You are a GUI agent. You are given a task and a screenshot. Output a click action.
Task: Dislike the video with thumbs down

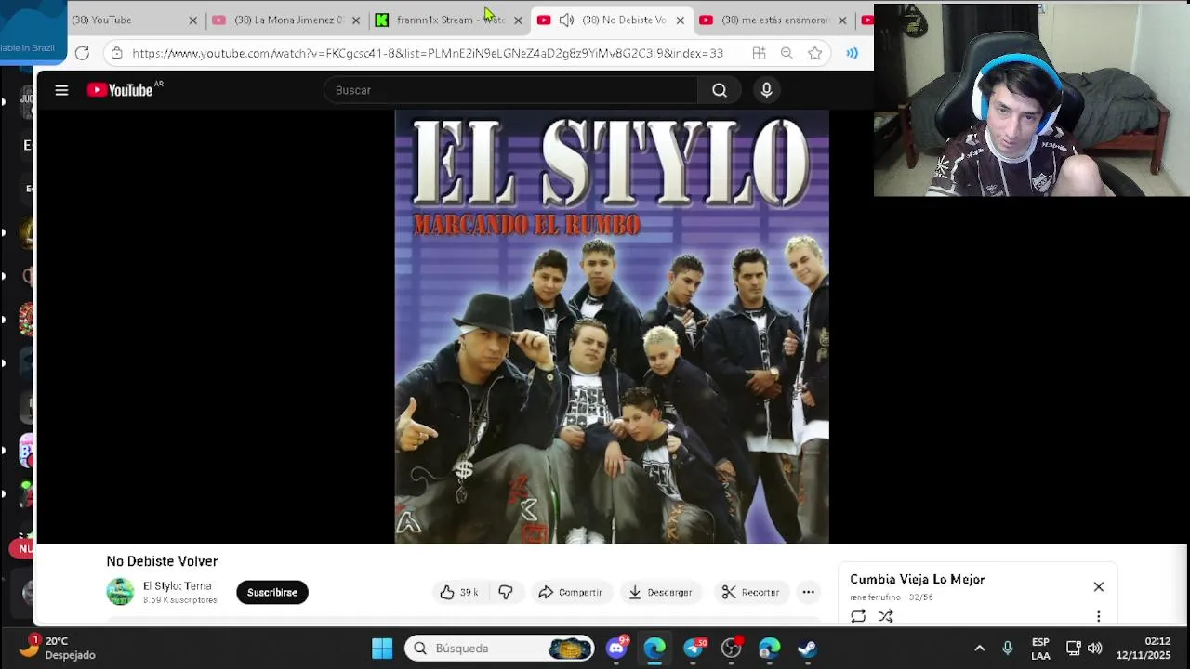point(506,592)
